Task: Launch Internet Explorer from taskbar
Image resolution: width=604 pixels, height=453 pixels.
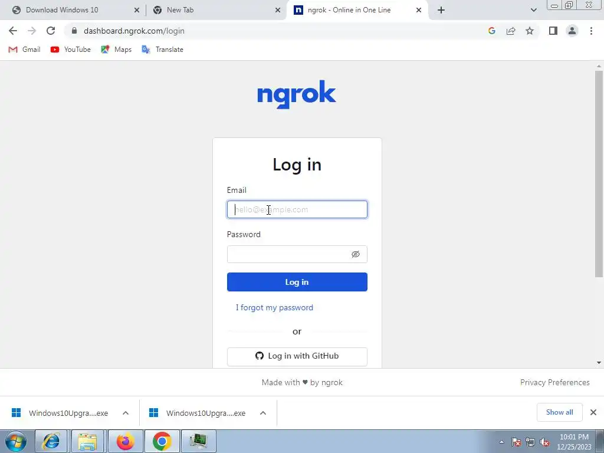Action: click(x=51, y=441)
